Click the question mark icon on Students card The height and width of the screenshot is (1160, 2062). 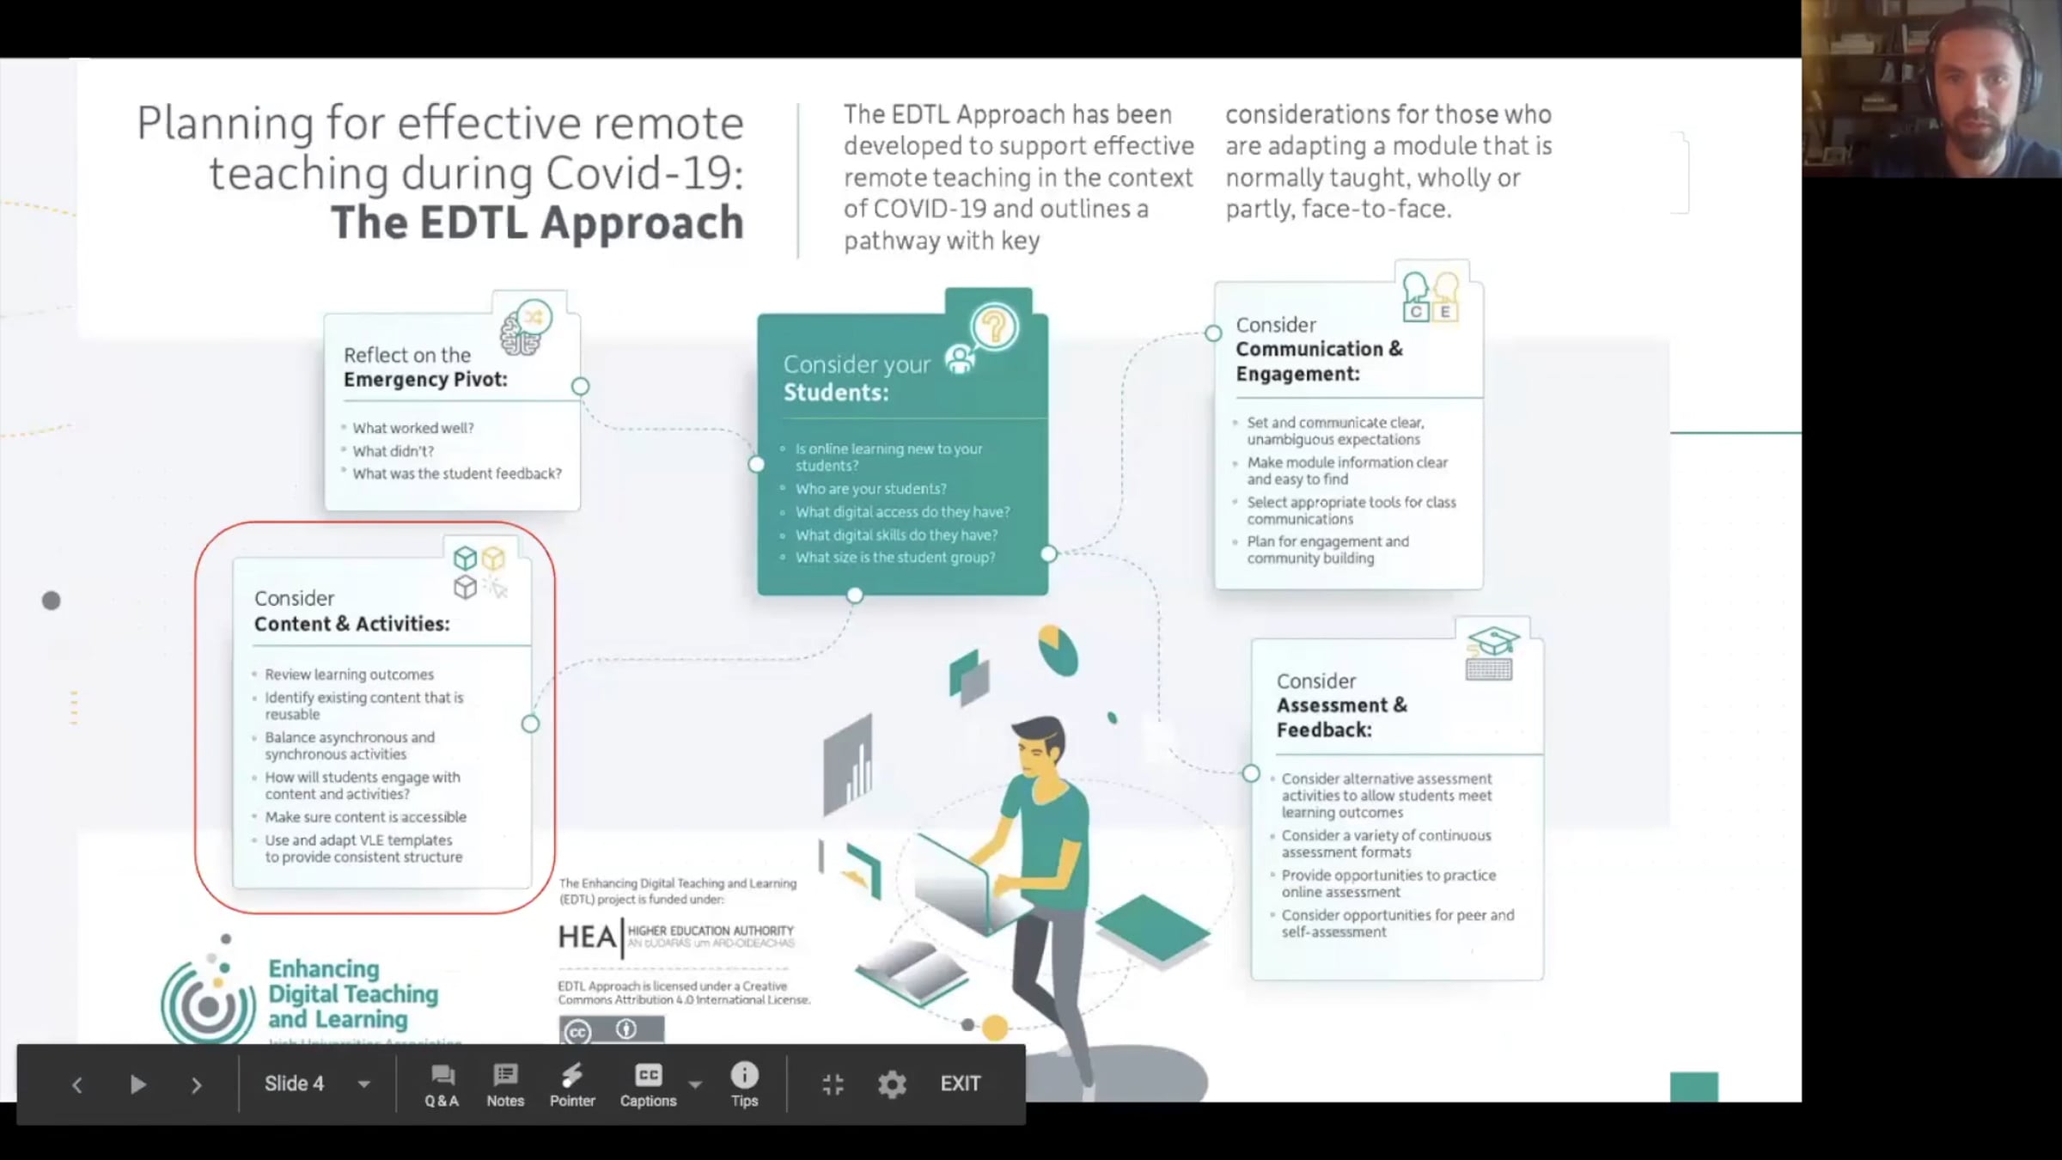point(994,327)
